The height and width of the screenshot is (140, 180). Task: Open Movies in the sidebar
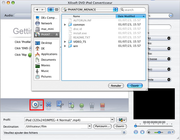point(47,65)
